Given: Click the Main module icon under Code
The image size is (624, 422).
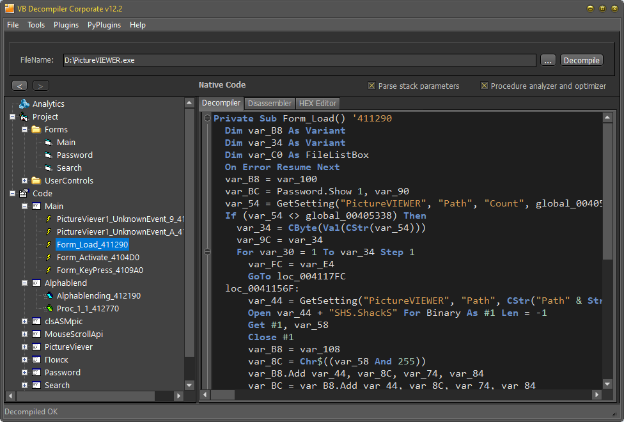Looking at the screenshot, I should 36,206.
